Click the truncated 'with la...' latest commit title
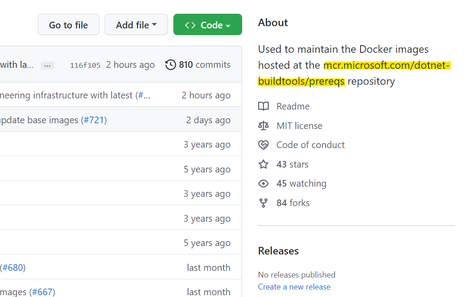This screenshot has width=467, height=297. click(x=17, y=65)
